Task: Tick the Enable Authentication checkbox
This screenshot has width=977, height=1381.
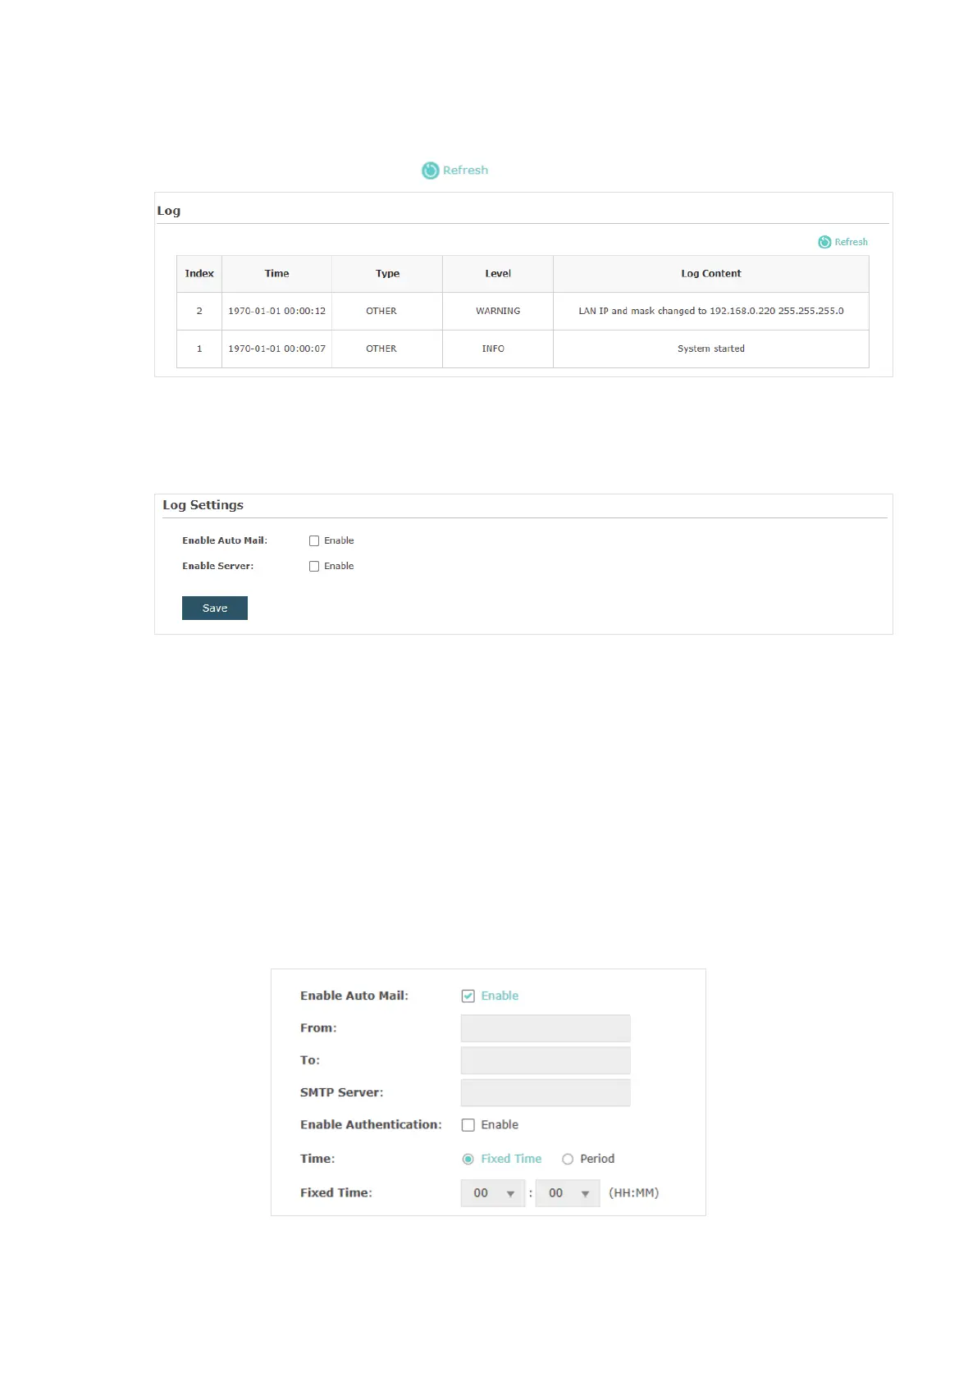Action: click(468, 1124)
